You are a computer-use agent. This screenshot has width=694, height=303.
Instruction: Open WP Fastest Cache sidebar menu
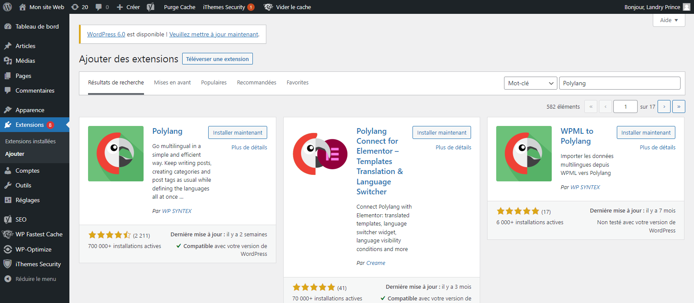tap(35, 234)
